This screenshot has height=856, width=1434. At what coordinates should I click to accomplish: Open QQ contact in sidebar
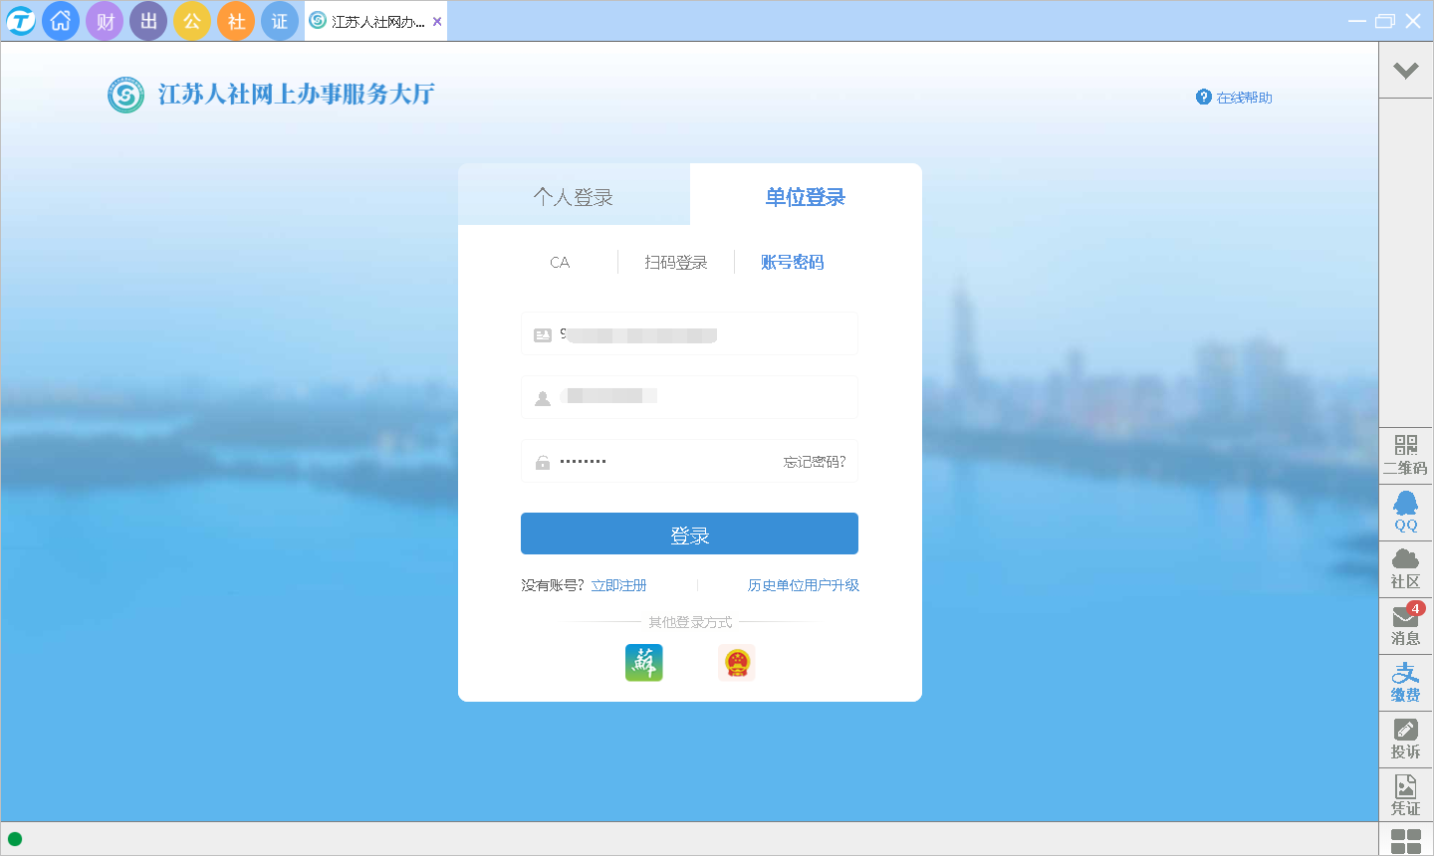(x=1405, y=512)
